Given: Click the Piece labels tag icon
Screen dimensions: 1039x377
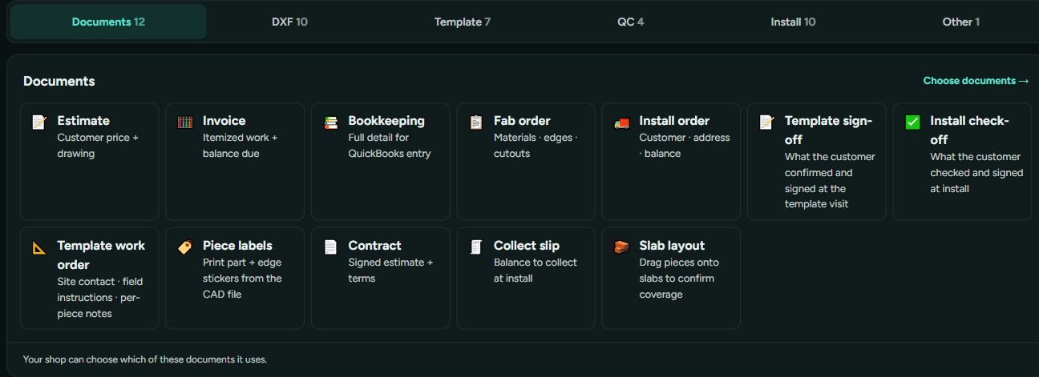Looking at the screenshot, I should point(185,247).
